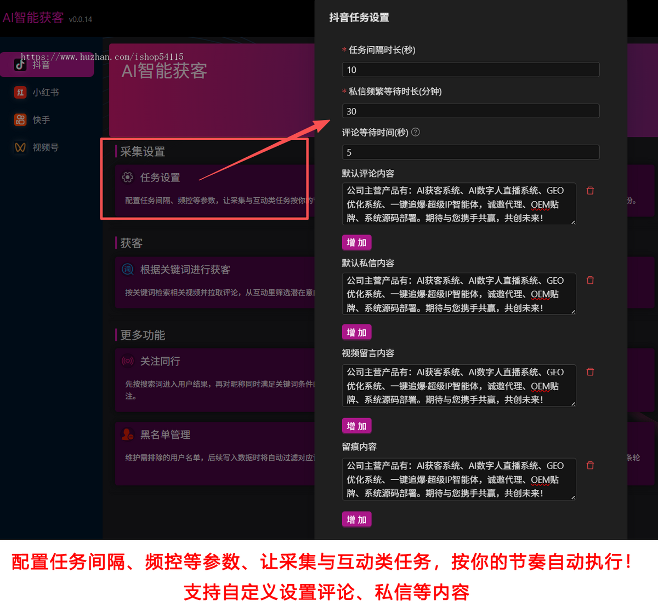The height and width of the screenshot is (612, 658).
Task: Open the 任务设置 card
Action: tap(215, 190)
